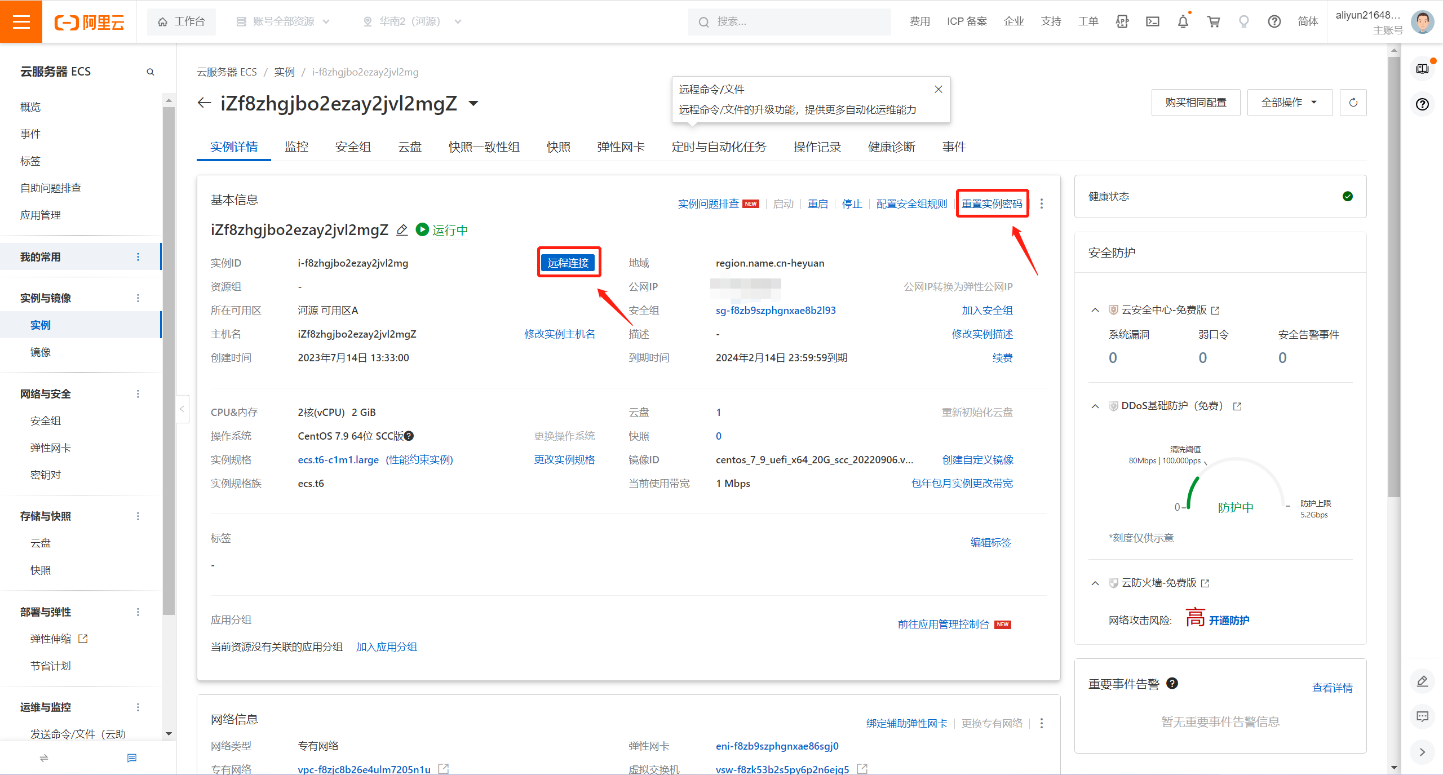Click the 重置实例密码 link
This screenshot has height=775, width=1443.
(991, 203)
